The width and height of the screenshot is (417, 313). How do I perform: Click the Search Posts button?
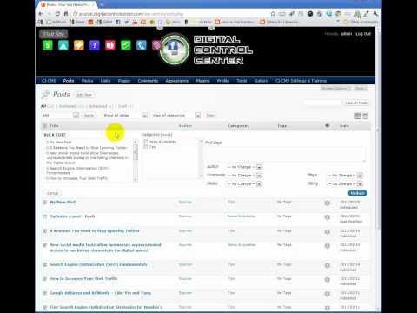(x=356, y=103)
